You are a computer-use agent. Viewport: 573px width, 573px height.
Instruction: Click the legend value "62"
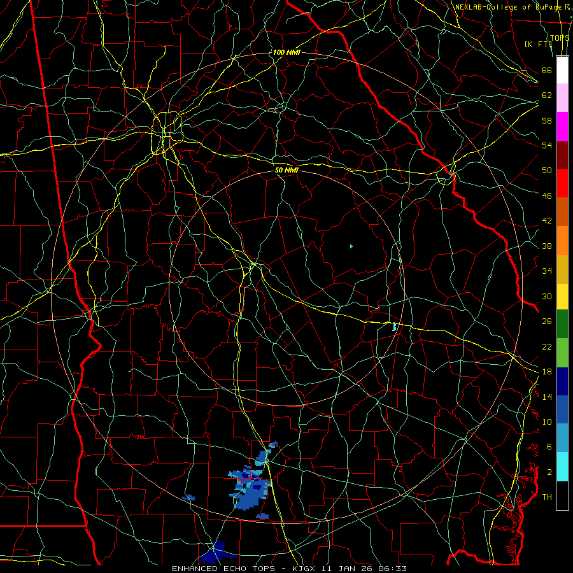pos(547,95)
